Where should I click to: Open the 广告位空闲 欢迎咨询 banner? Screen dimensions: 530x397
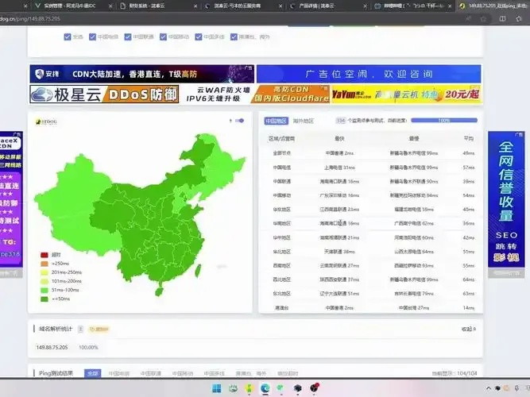click(369, 74)
